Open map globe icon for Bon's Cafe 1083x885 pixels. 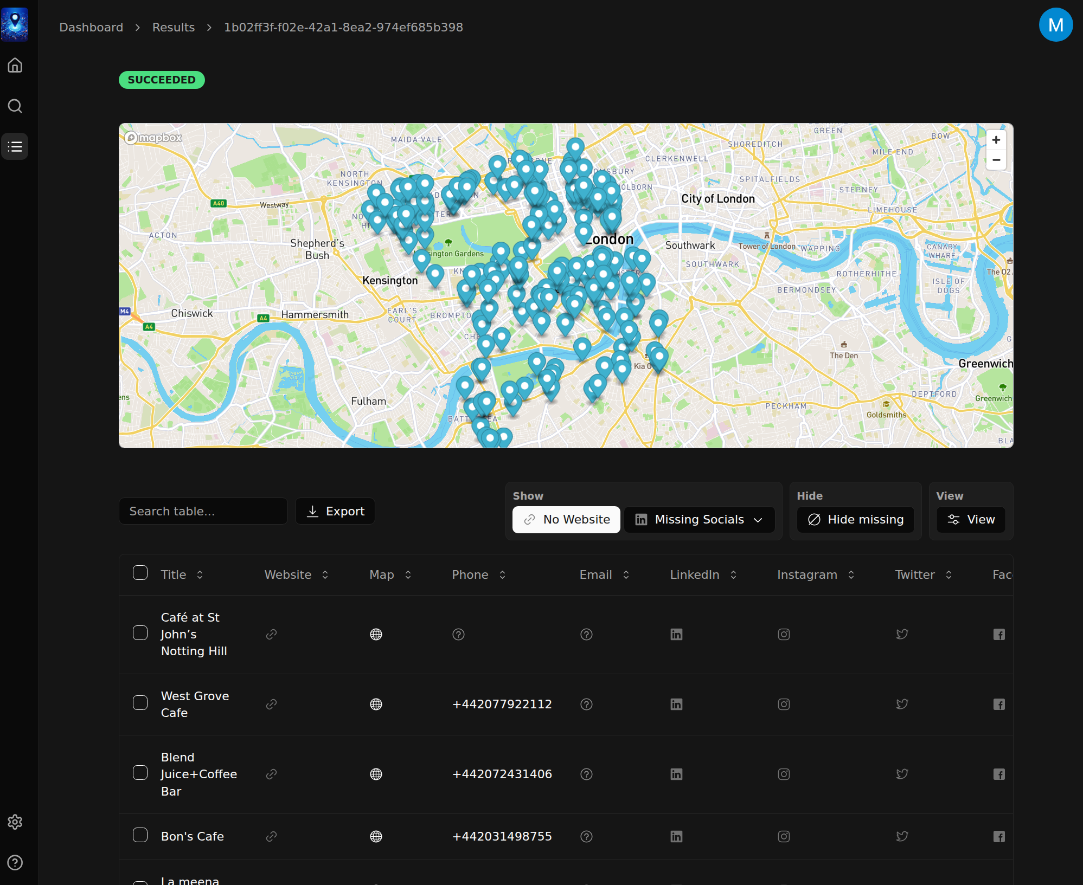(x=376, y=836)
